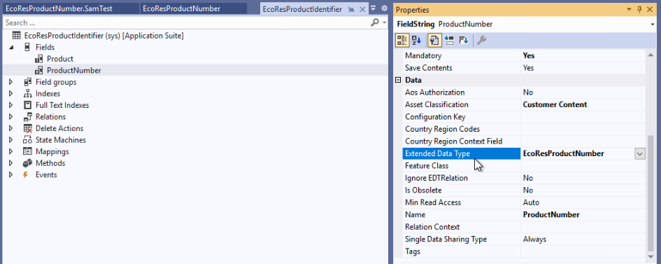Click the Events lightning icon
This screenshot has height=264, width=661.
(26, 174)
